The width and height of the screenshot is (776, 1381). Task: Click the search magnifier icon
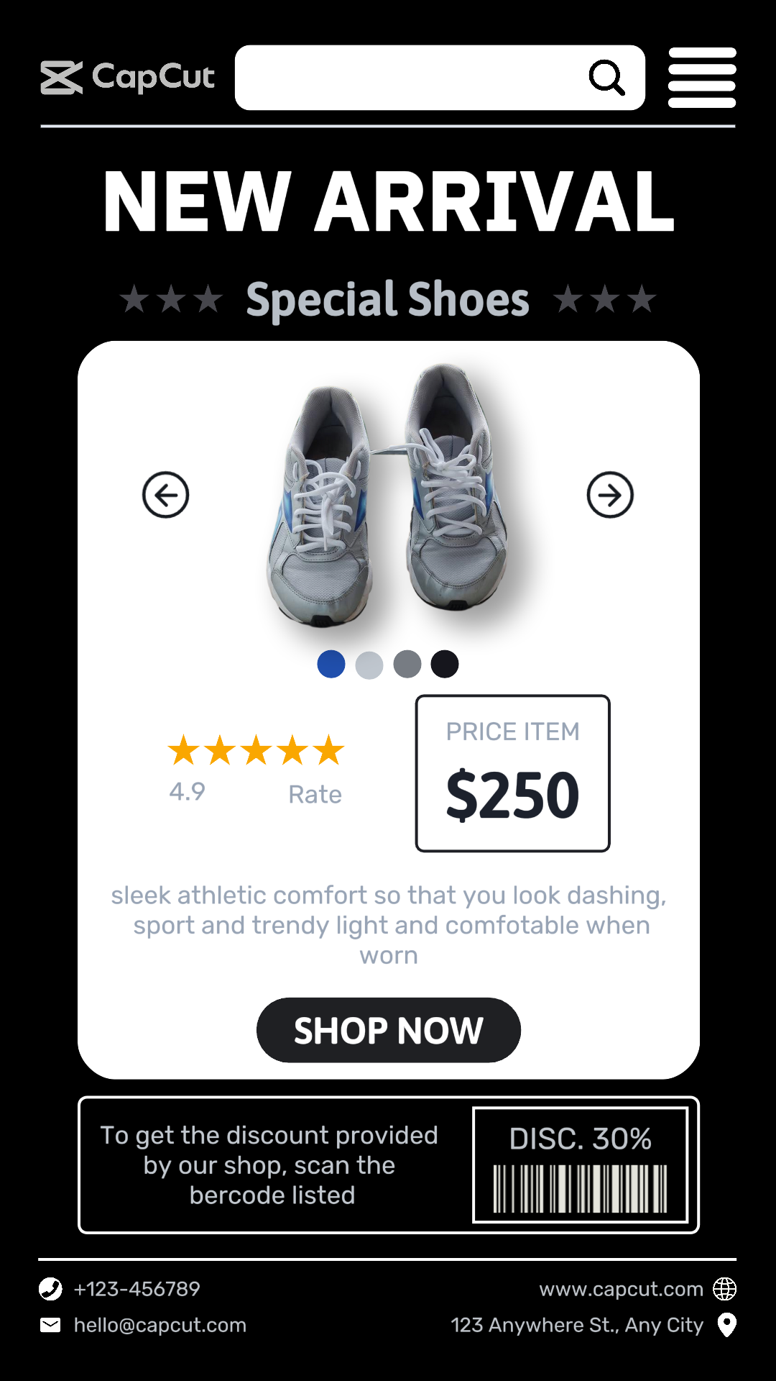click(x=607, y=78)
